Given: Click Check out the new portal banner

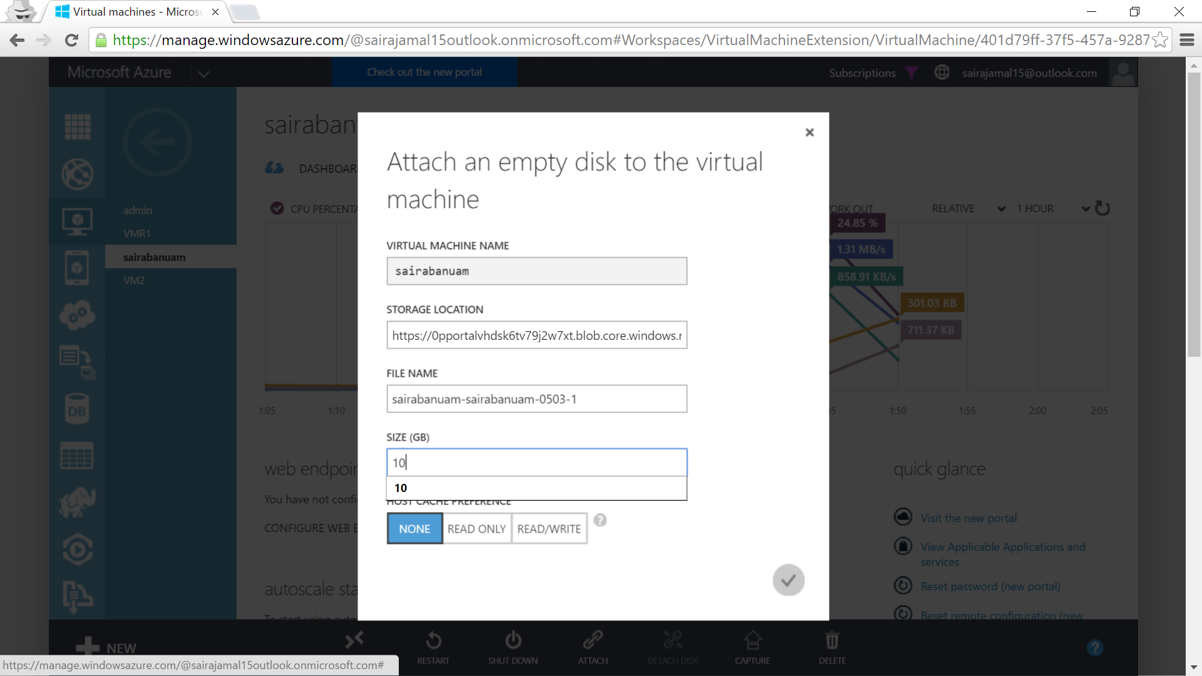Looking at the screenshot, I should click(424, 72).
